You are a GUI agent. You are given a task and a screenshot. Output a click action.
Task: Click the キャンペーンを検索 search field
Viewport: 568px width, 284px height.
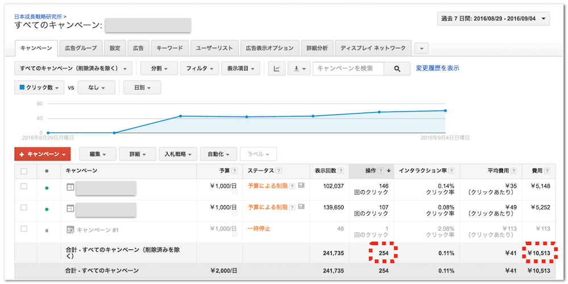pos(348,69)
